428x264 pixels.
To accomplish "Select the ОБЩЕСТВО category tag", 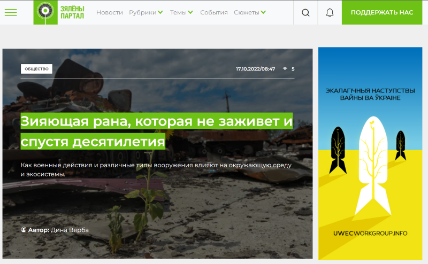I will (36, 69).
